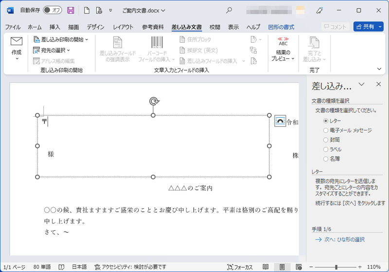Viewport: 389px width, 272px height.
Task: Select the 封筒 radio button
Action: [326, 140]
